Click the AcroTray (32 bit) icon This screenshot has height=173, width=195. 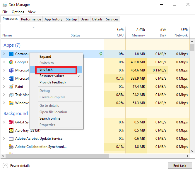click(x=11, y=130)
